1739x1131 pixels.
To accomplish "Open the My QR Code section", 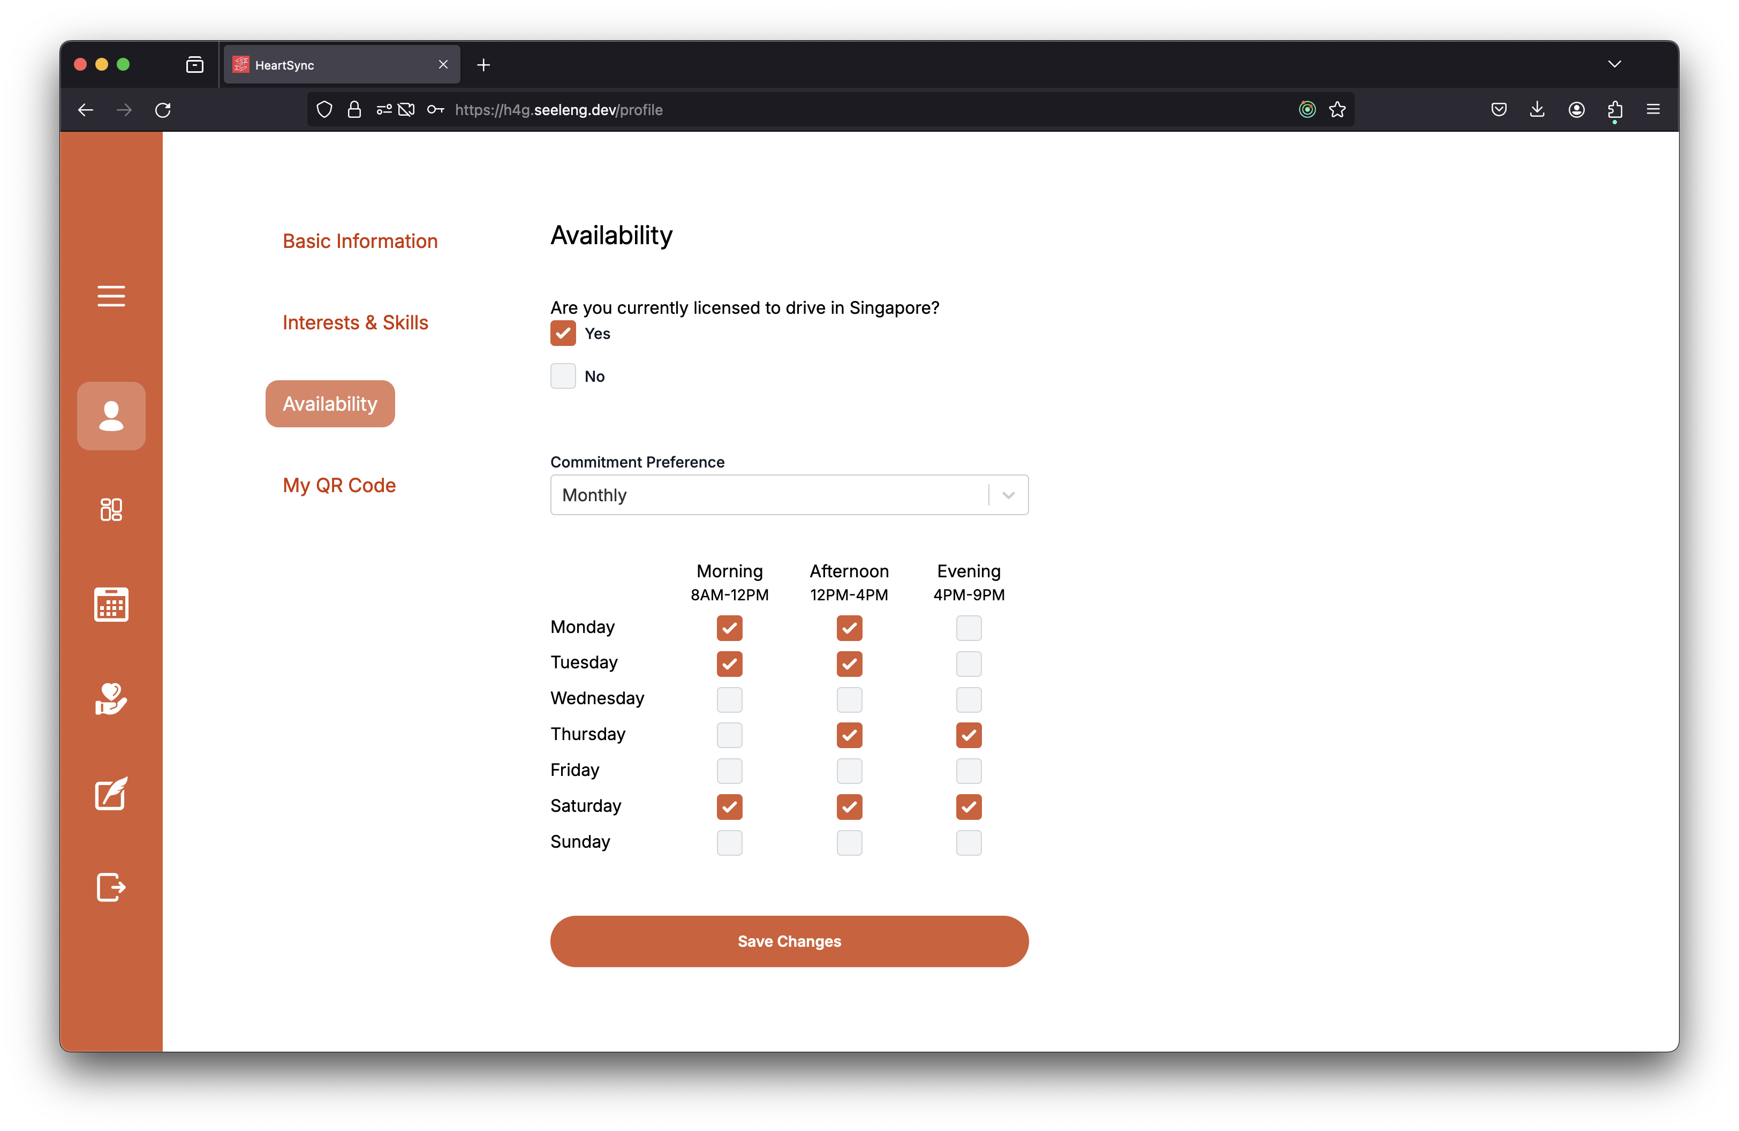I will (339, 485).
